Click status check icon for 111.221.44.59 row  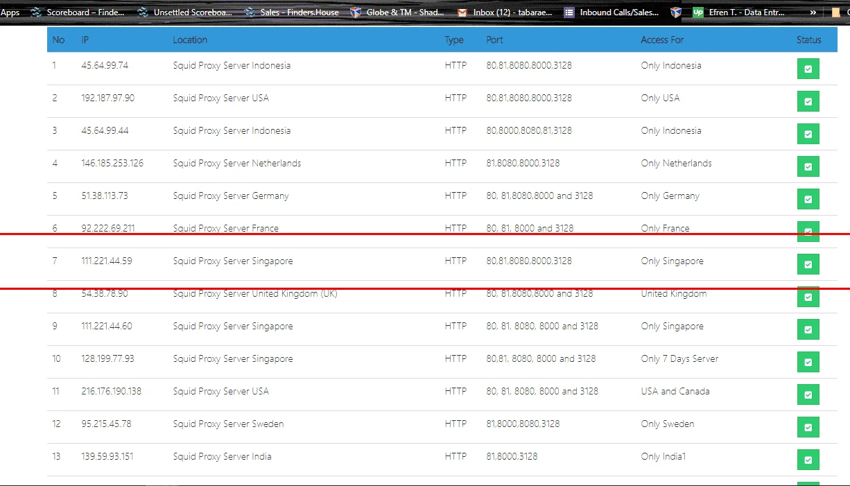808,264
